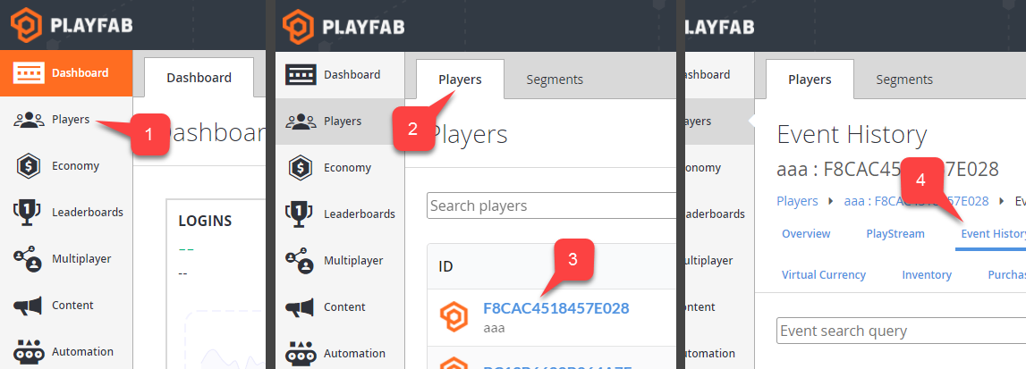Click Dashboard label in Players list page sidebar

point(352,74)
